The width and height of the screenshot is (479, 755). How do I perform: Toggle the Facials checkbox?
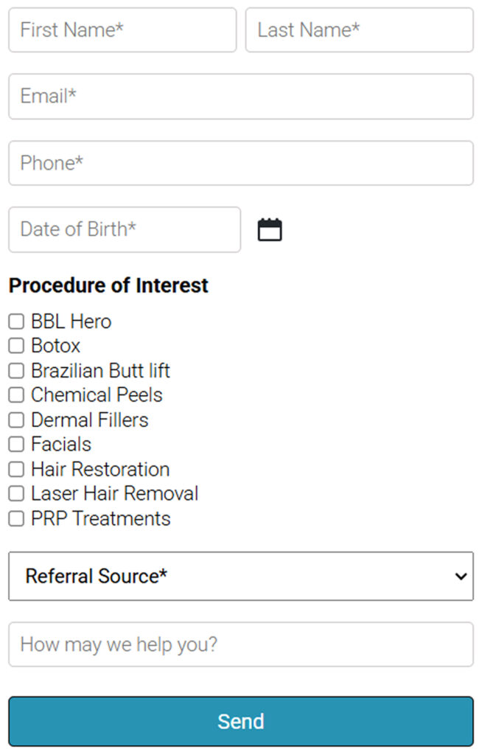coord(16,445)
